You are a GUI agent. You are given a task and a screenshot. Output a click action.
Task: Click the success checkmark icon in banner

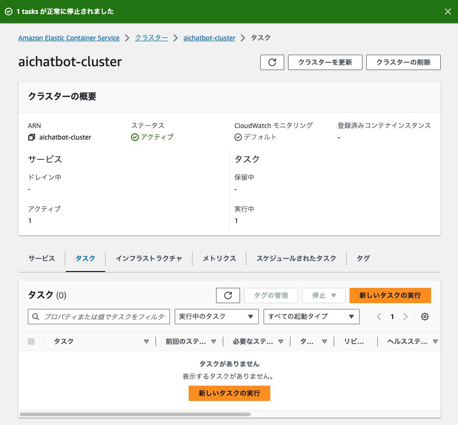[9, 12]
